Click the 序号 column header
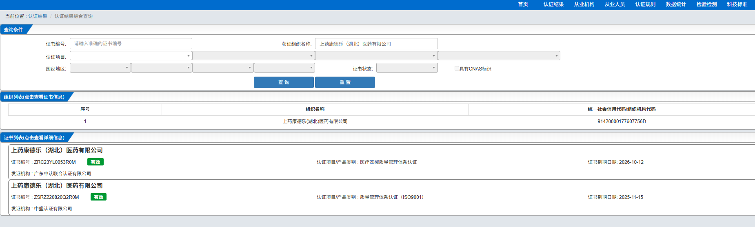This screenshot has height=227, width=755. tap(85, 109)
